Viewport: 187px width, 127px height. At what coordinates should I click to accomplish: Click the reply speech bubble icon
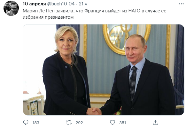point(26,122)
